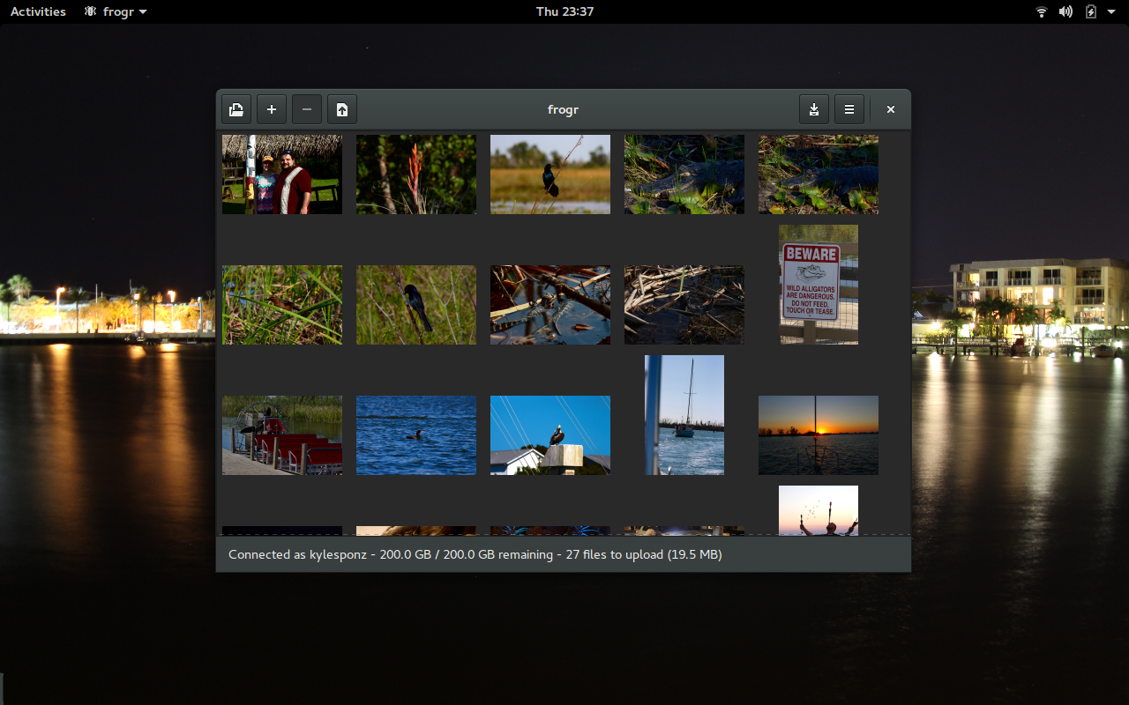Open the frogr hamburger menu

(849, 109)
